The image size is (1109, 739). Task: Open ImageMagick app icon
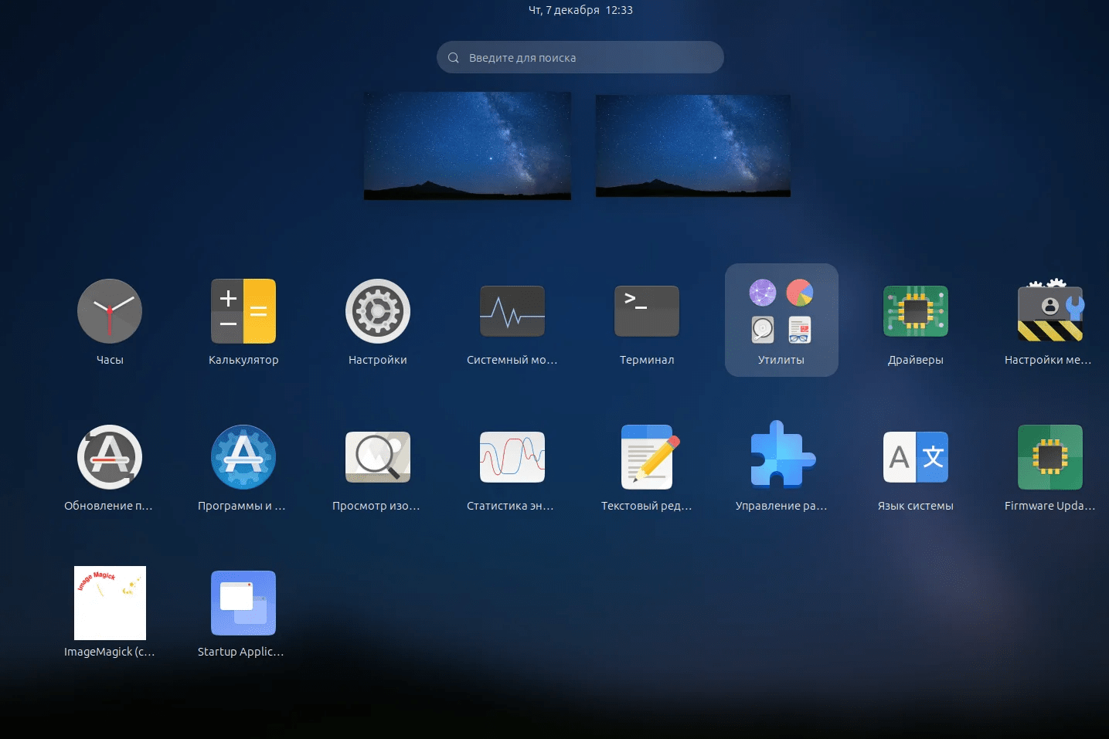110,603
